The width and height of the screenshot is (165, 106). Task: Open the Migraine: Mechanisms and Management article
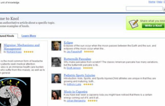22,47
